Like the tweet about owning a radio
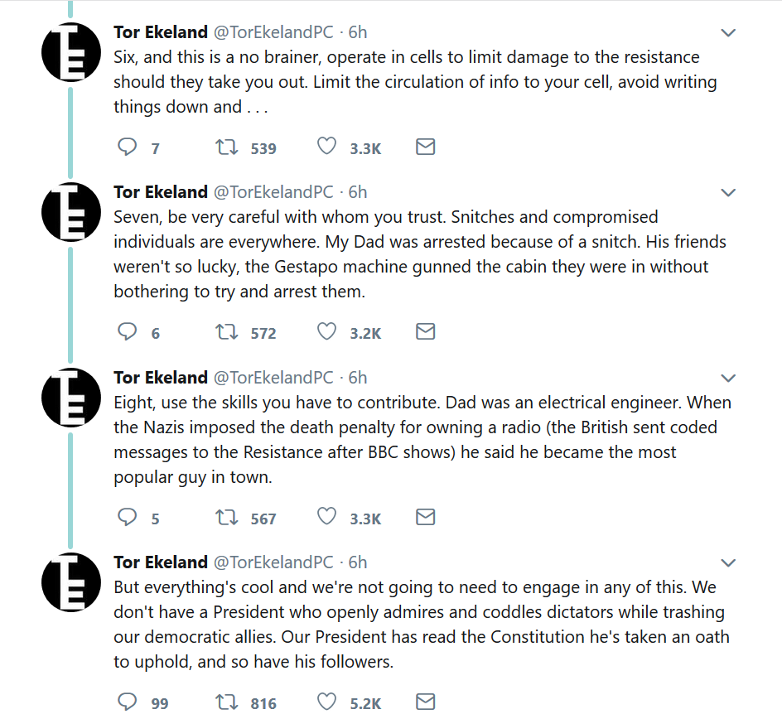The image size is (782, 719). pyautogui.click(x=327, y=518)
